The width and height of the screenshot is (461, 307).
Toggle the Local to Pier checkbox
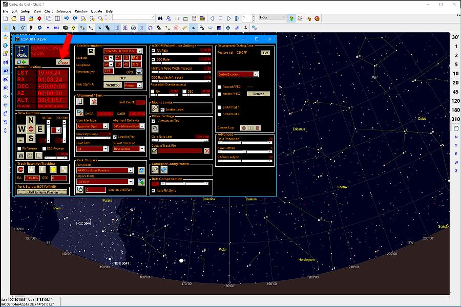click(115, 137)
